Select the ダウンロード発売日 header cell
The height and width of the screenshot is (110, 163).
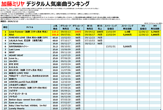coord(66,27)
